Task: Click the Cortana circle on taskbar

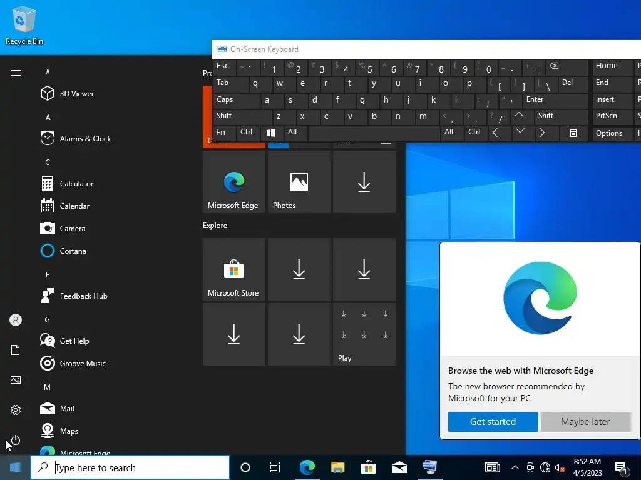Action: 245,467
